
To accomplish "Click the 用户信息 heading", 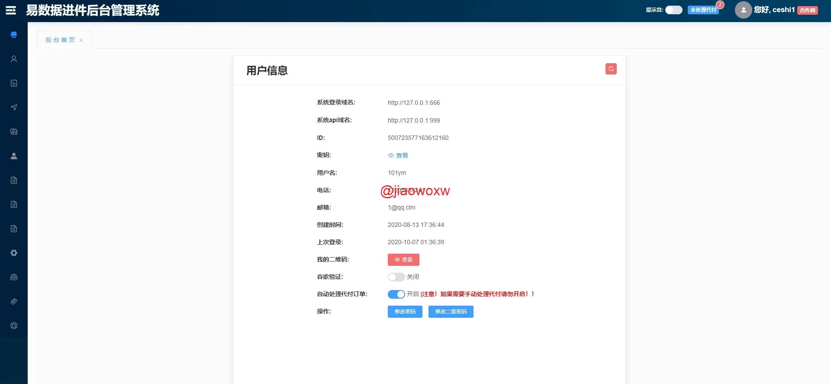I will tap(267, 71).
